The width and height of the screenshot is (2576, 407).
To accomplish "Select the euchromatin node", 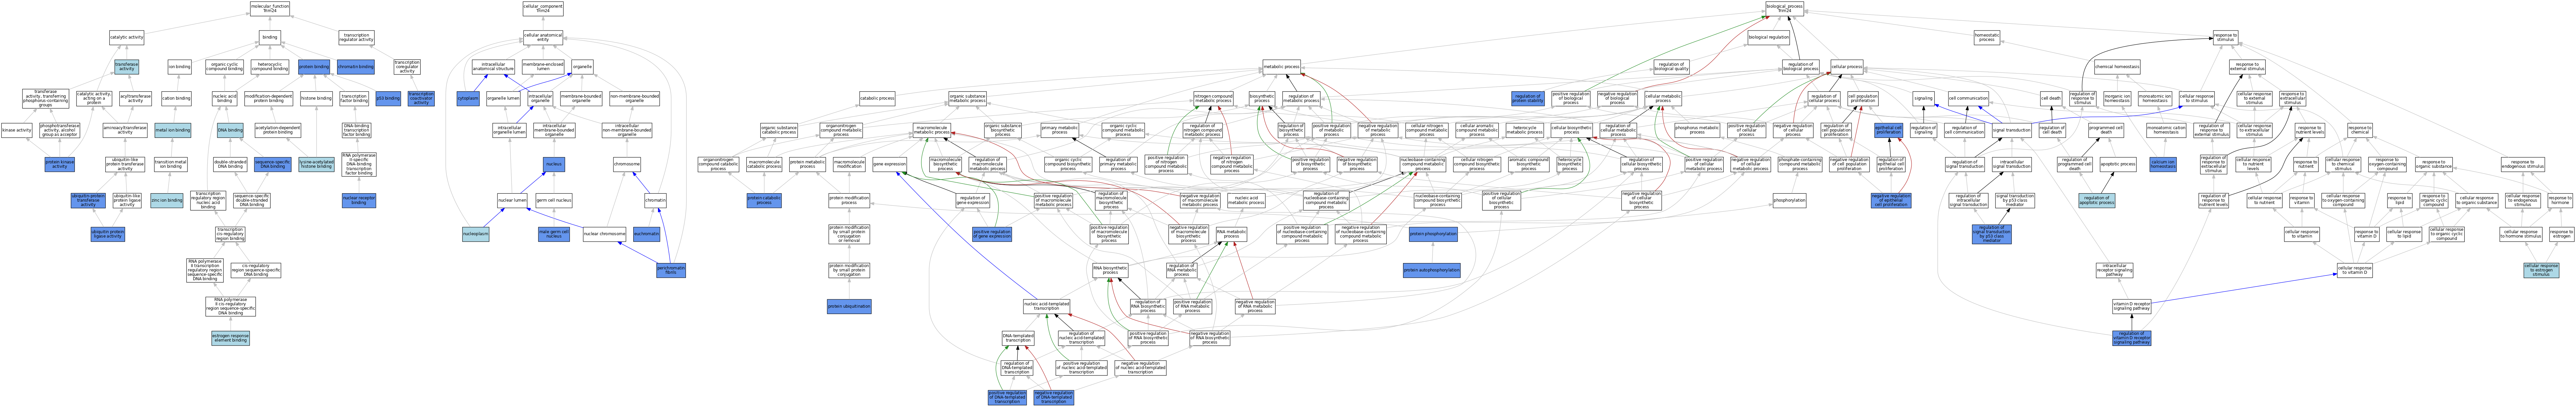I will (x=646, y=234).
